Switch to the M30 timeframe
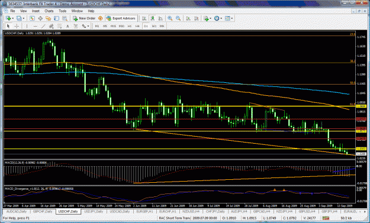Viewport: 370px width, 223px height. [121, 26]
